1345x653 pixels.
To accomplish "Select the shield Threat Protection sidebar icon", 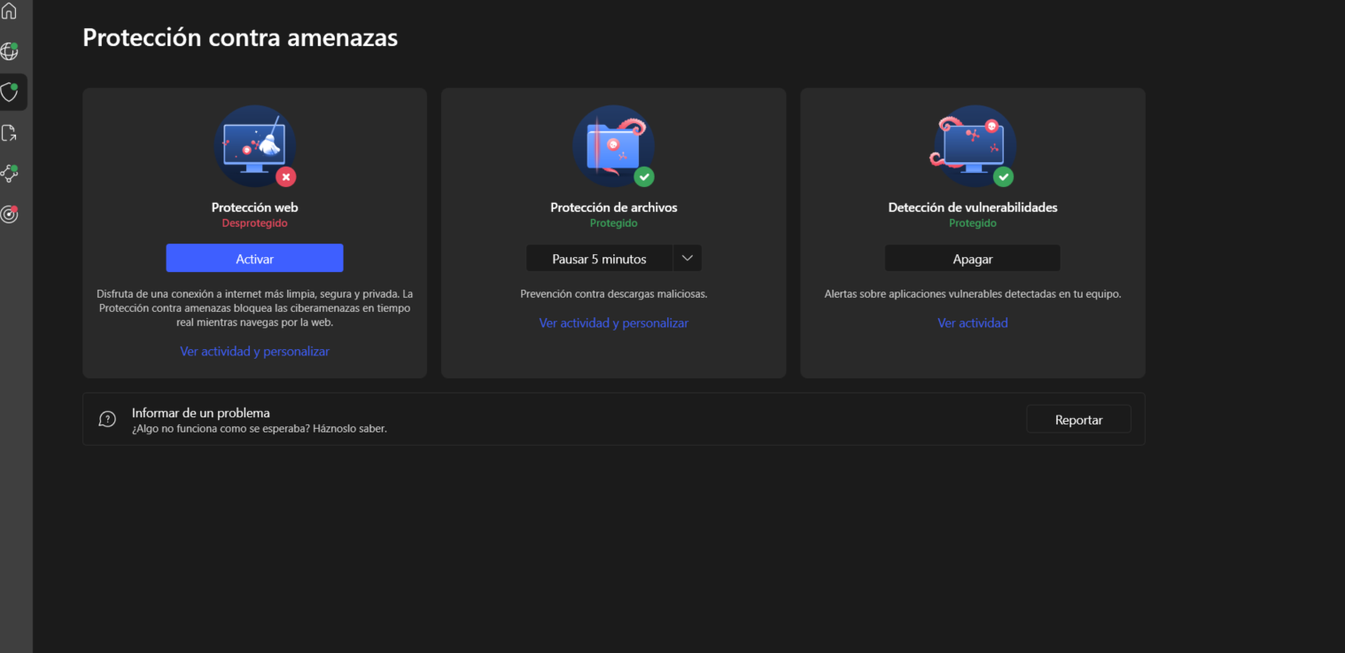I will click(x=10, y=92).
